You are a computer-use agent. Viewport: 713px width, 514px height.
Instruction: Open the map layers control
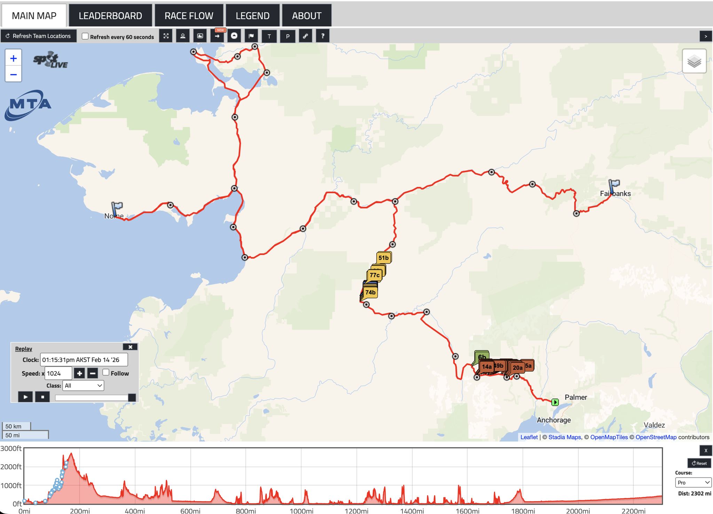[694, 61]
